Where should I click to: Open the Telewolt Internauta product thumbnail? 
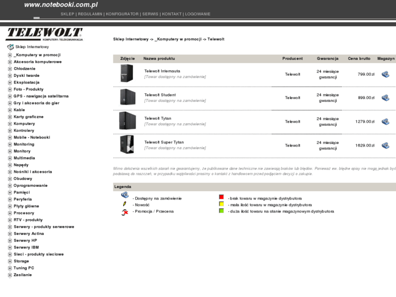127,74
